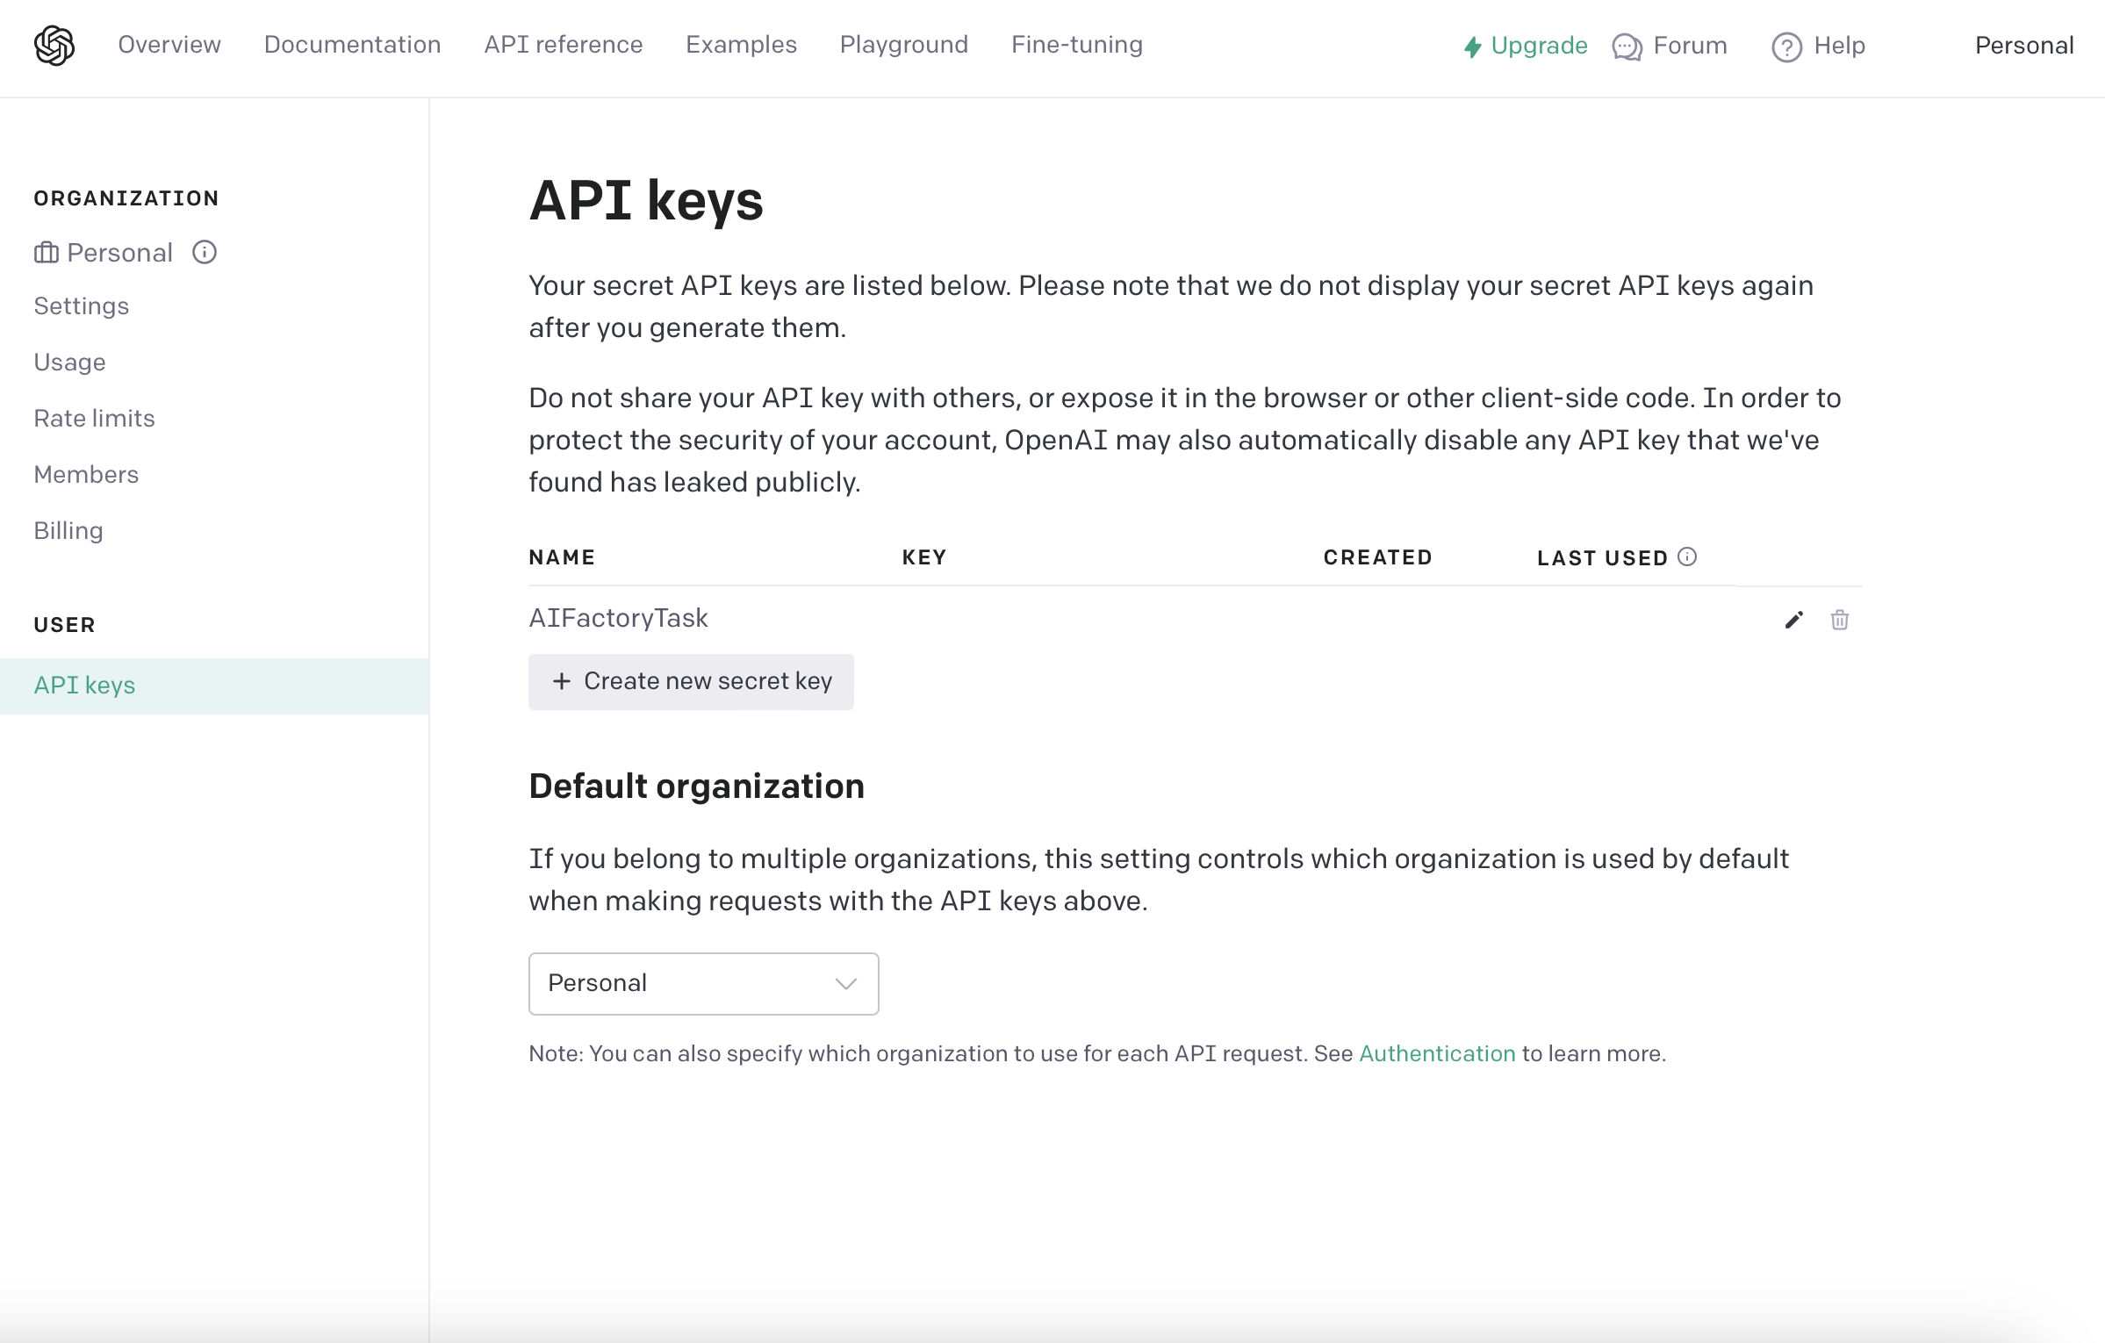Click the Help question mark icon

point(1786,47)
